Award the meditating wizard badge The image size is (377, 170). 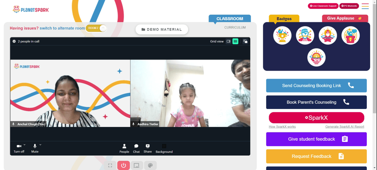pyautogui.click(x=328, y=35)
